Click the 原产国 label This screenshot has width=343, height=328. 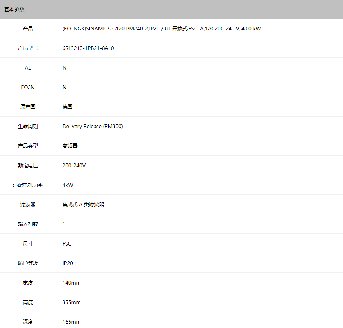(28, 107)
